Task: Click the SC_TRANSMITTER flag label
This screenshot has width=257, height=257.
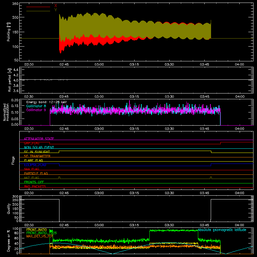Action: pyautogui.click(x=37, y=156)
